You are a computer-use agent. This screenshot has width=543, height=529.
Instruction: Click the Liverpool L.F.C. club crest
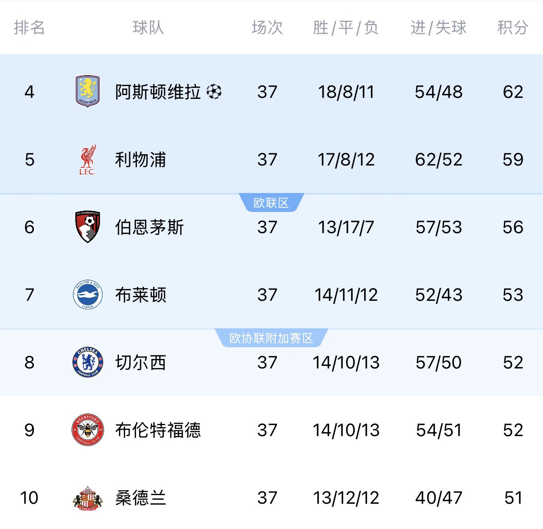tap(87, 160)
